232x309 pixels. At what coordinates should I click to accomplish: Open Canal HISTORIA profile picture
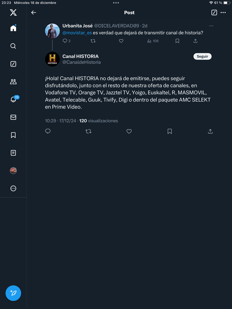(x=52, y=59)
